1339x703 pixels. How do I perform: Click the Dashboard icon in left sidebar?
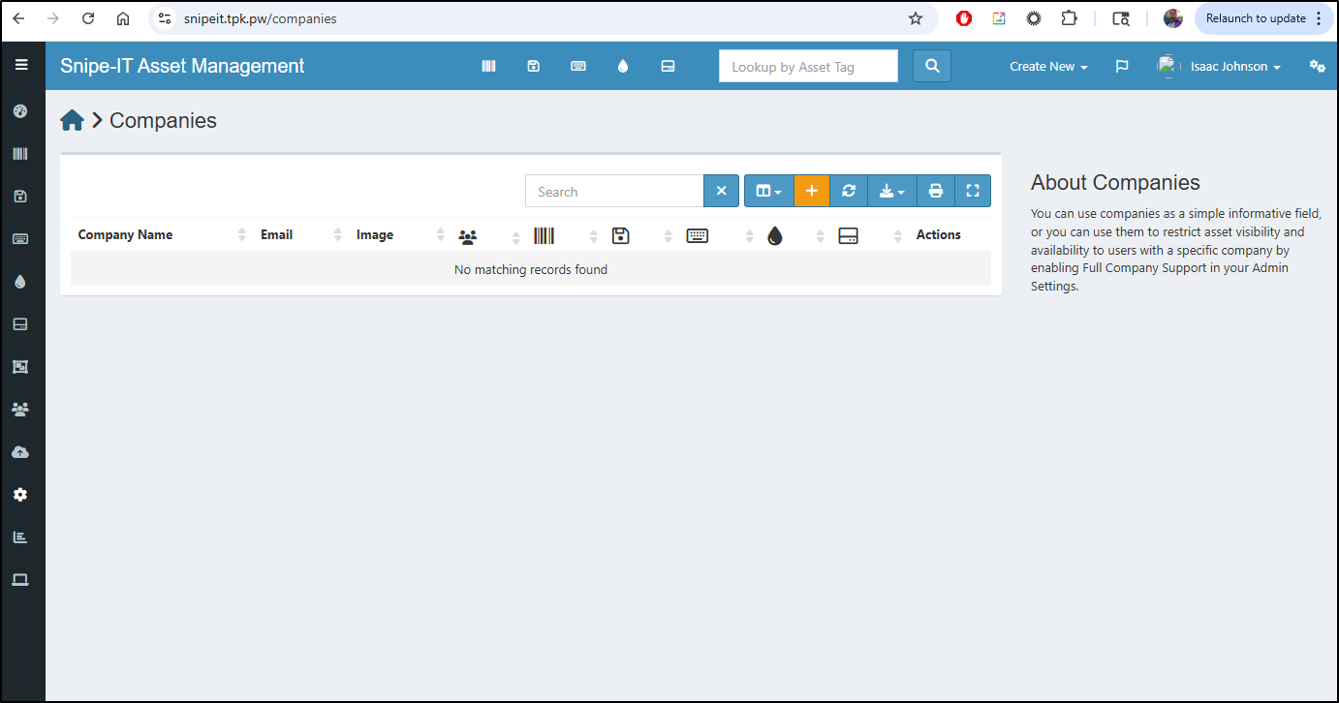(20, 111)
